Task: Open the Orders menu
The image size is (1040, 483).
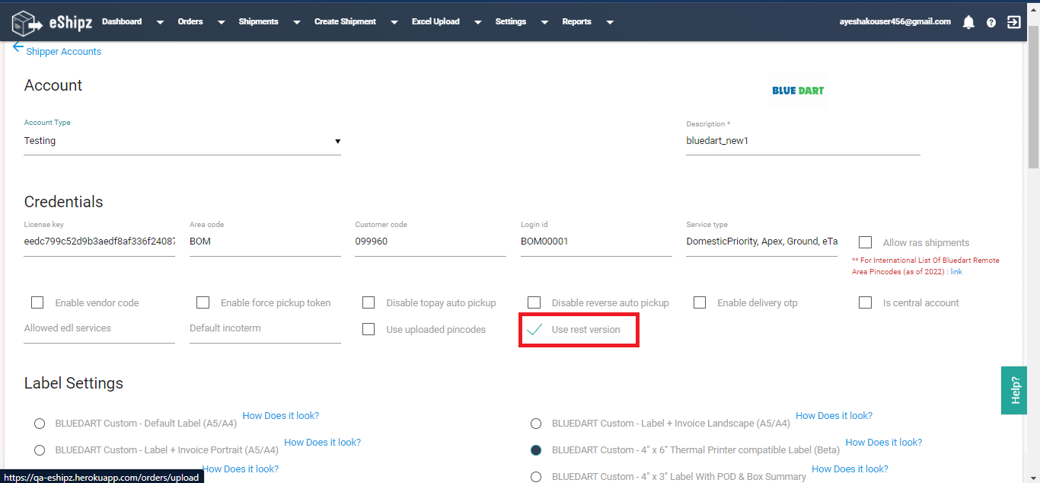Action: (x=190, y=21)
